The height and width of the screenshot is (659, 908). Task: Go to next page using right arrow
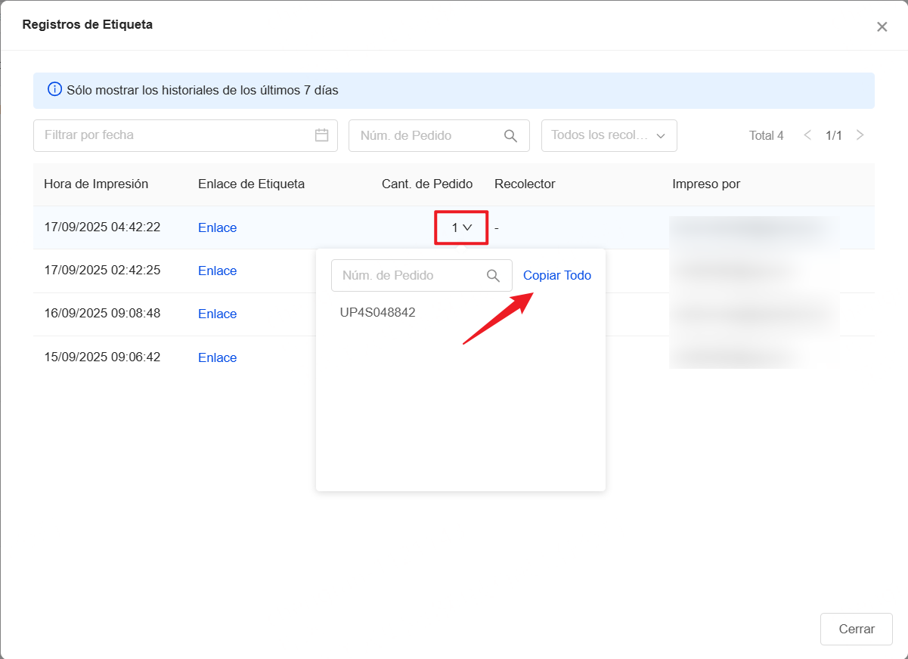[860, 135]
